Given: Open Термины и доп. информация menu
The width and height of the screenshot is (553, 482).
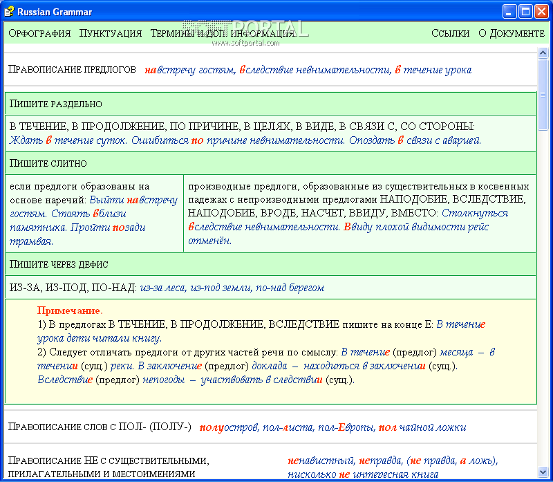Looking at the screenshot, I should tap(223, 33).
